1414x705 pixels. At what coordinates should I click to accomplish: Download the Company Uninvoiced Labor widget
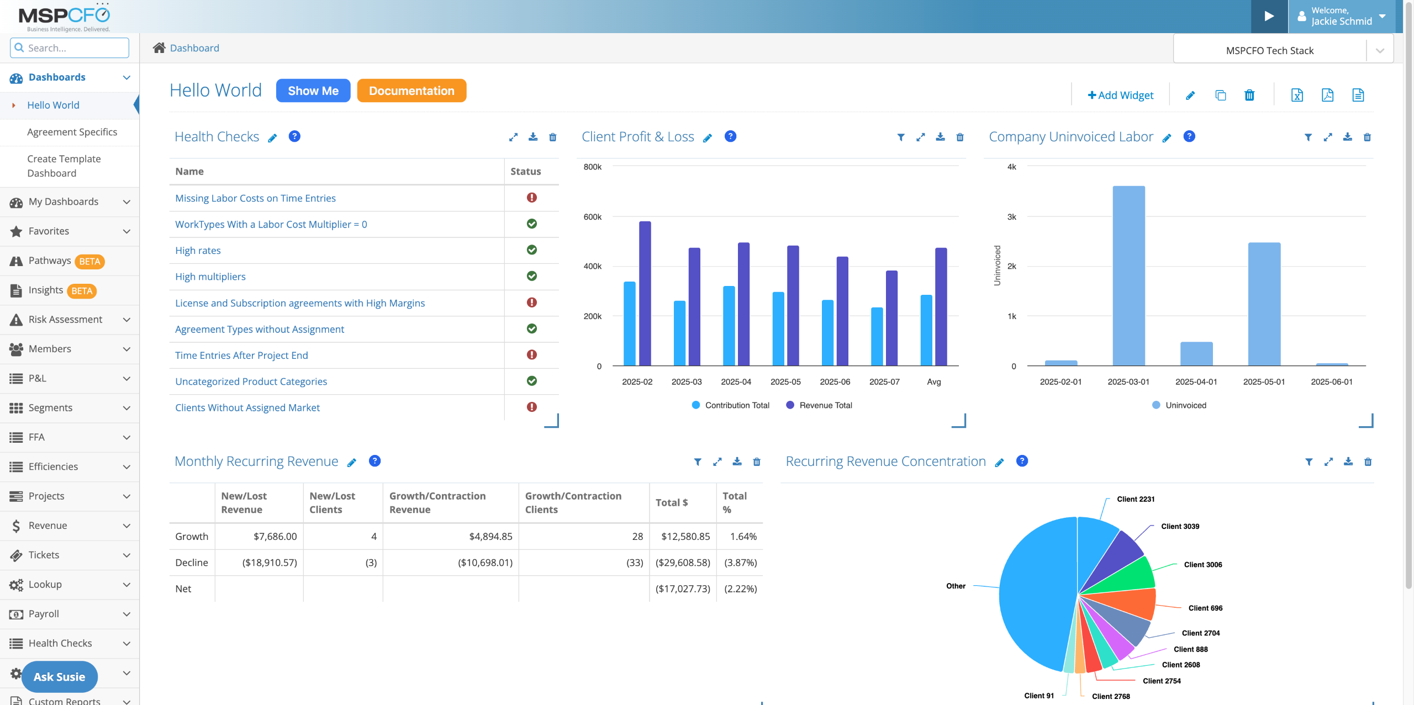tap(1348, 137)
